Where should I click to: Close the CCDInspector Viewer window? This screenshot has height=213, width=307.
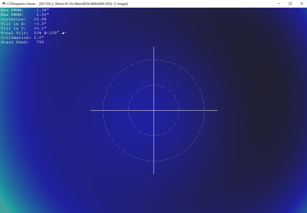click(x=302, y=4)
